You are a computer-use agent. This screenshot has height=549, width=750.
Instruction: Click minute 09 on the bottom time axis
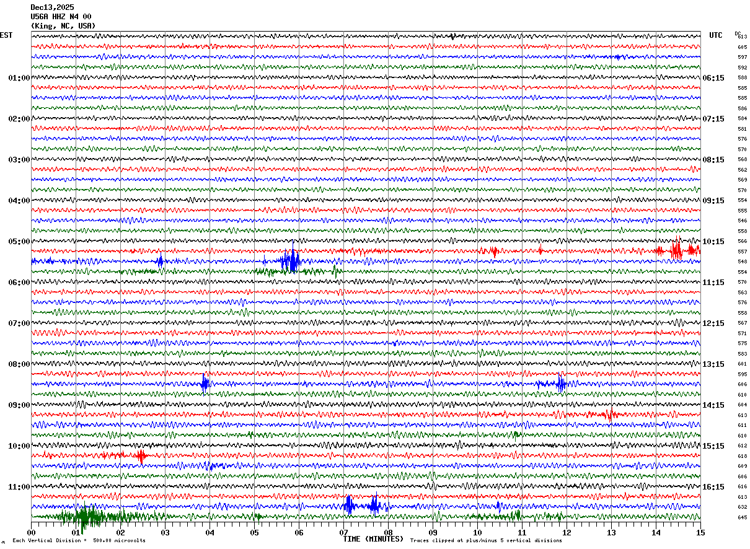pyautogui.click(x=433, y=532)
